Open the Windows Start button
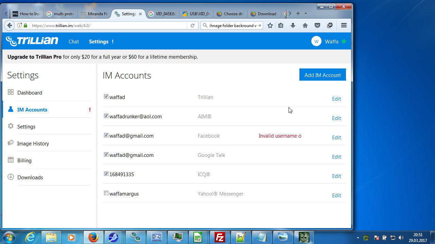 8,237
